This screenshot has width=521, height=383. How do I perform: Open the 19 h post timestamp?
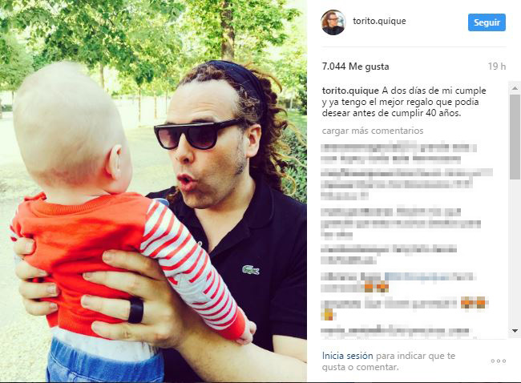497,67
